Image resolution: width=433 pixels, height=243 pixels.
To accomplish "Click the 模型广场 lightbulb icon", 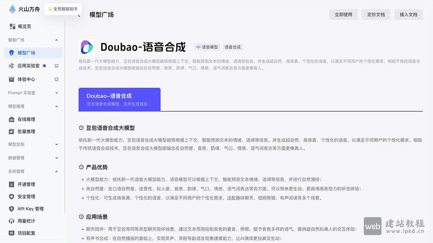I will pos(11,53).
